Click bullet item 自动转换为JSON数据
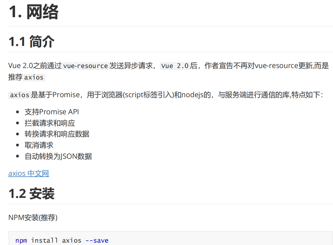This screenshot has width=333, height=245. pyautogui.click(x=58, y=156)
